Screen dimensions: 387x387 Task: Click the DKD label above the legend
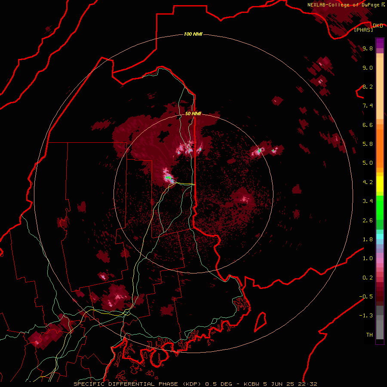(378, 26)
